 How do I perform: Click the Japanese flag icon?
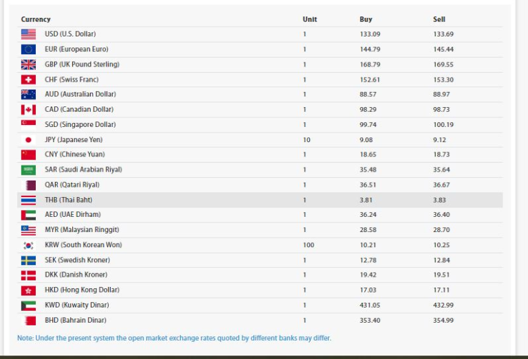[28, 139]
